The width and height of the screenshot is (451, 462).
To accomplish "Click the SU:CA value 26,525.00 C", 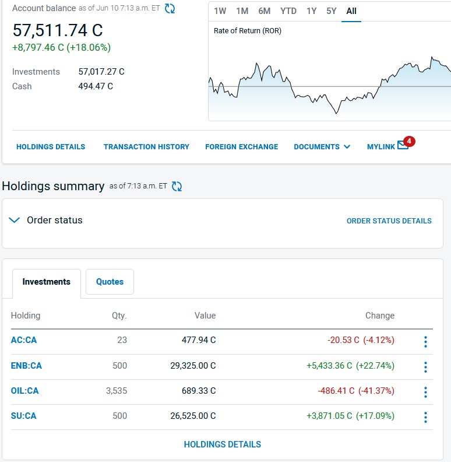I will coord(193,416).
